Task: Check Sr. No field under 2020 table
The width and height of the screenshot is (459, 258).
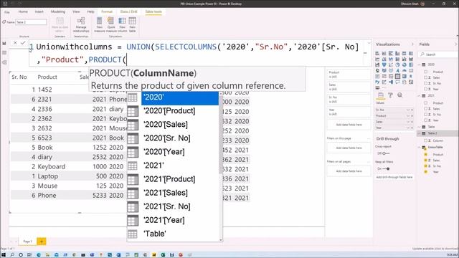Action: click(x=426, y=83)
